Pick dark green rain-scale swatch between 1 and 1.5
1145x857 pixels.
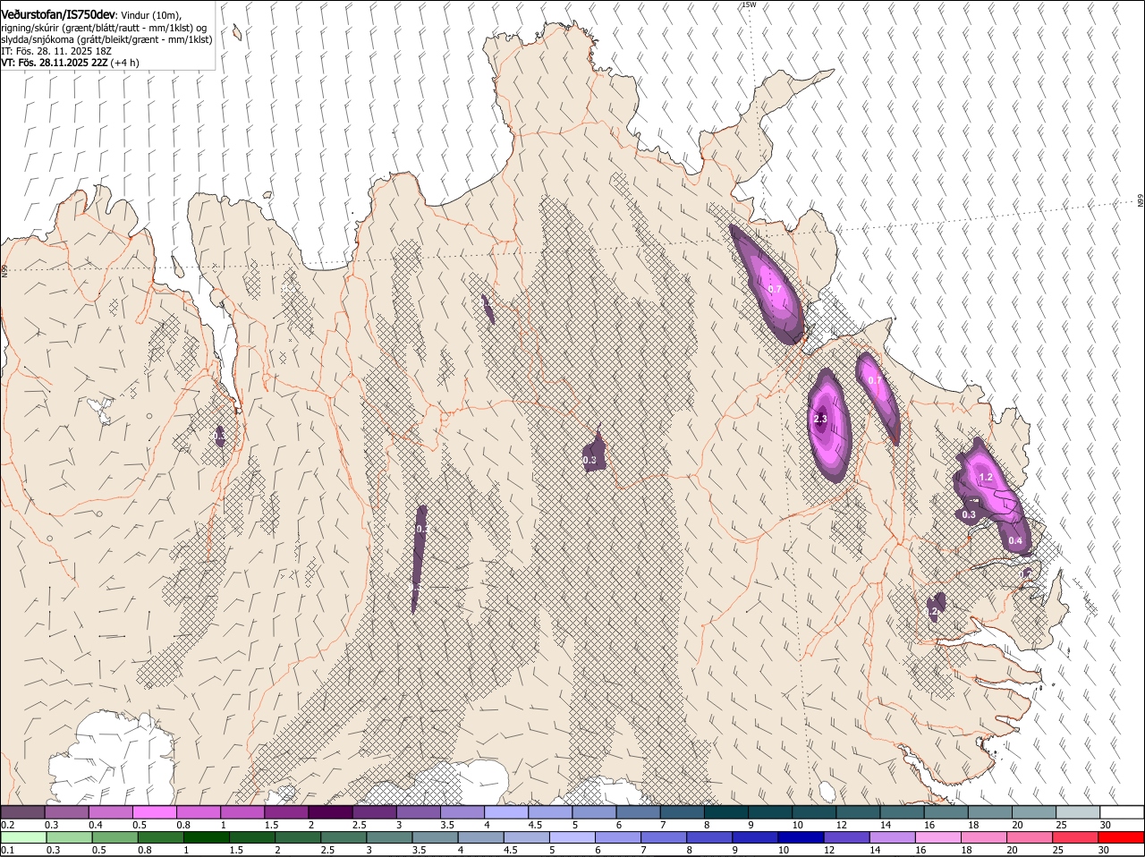point(206,837)
